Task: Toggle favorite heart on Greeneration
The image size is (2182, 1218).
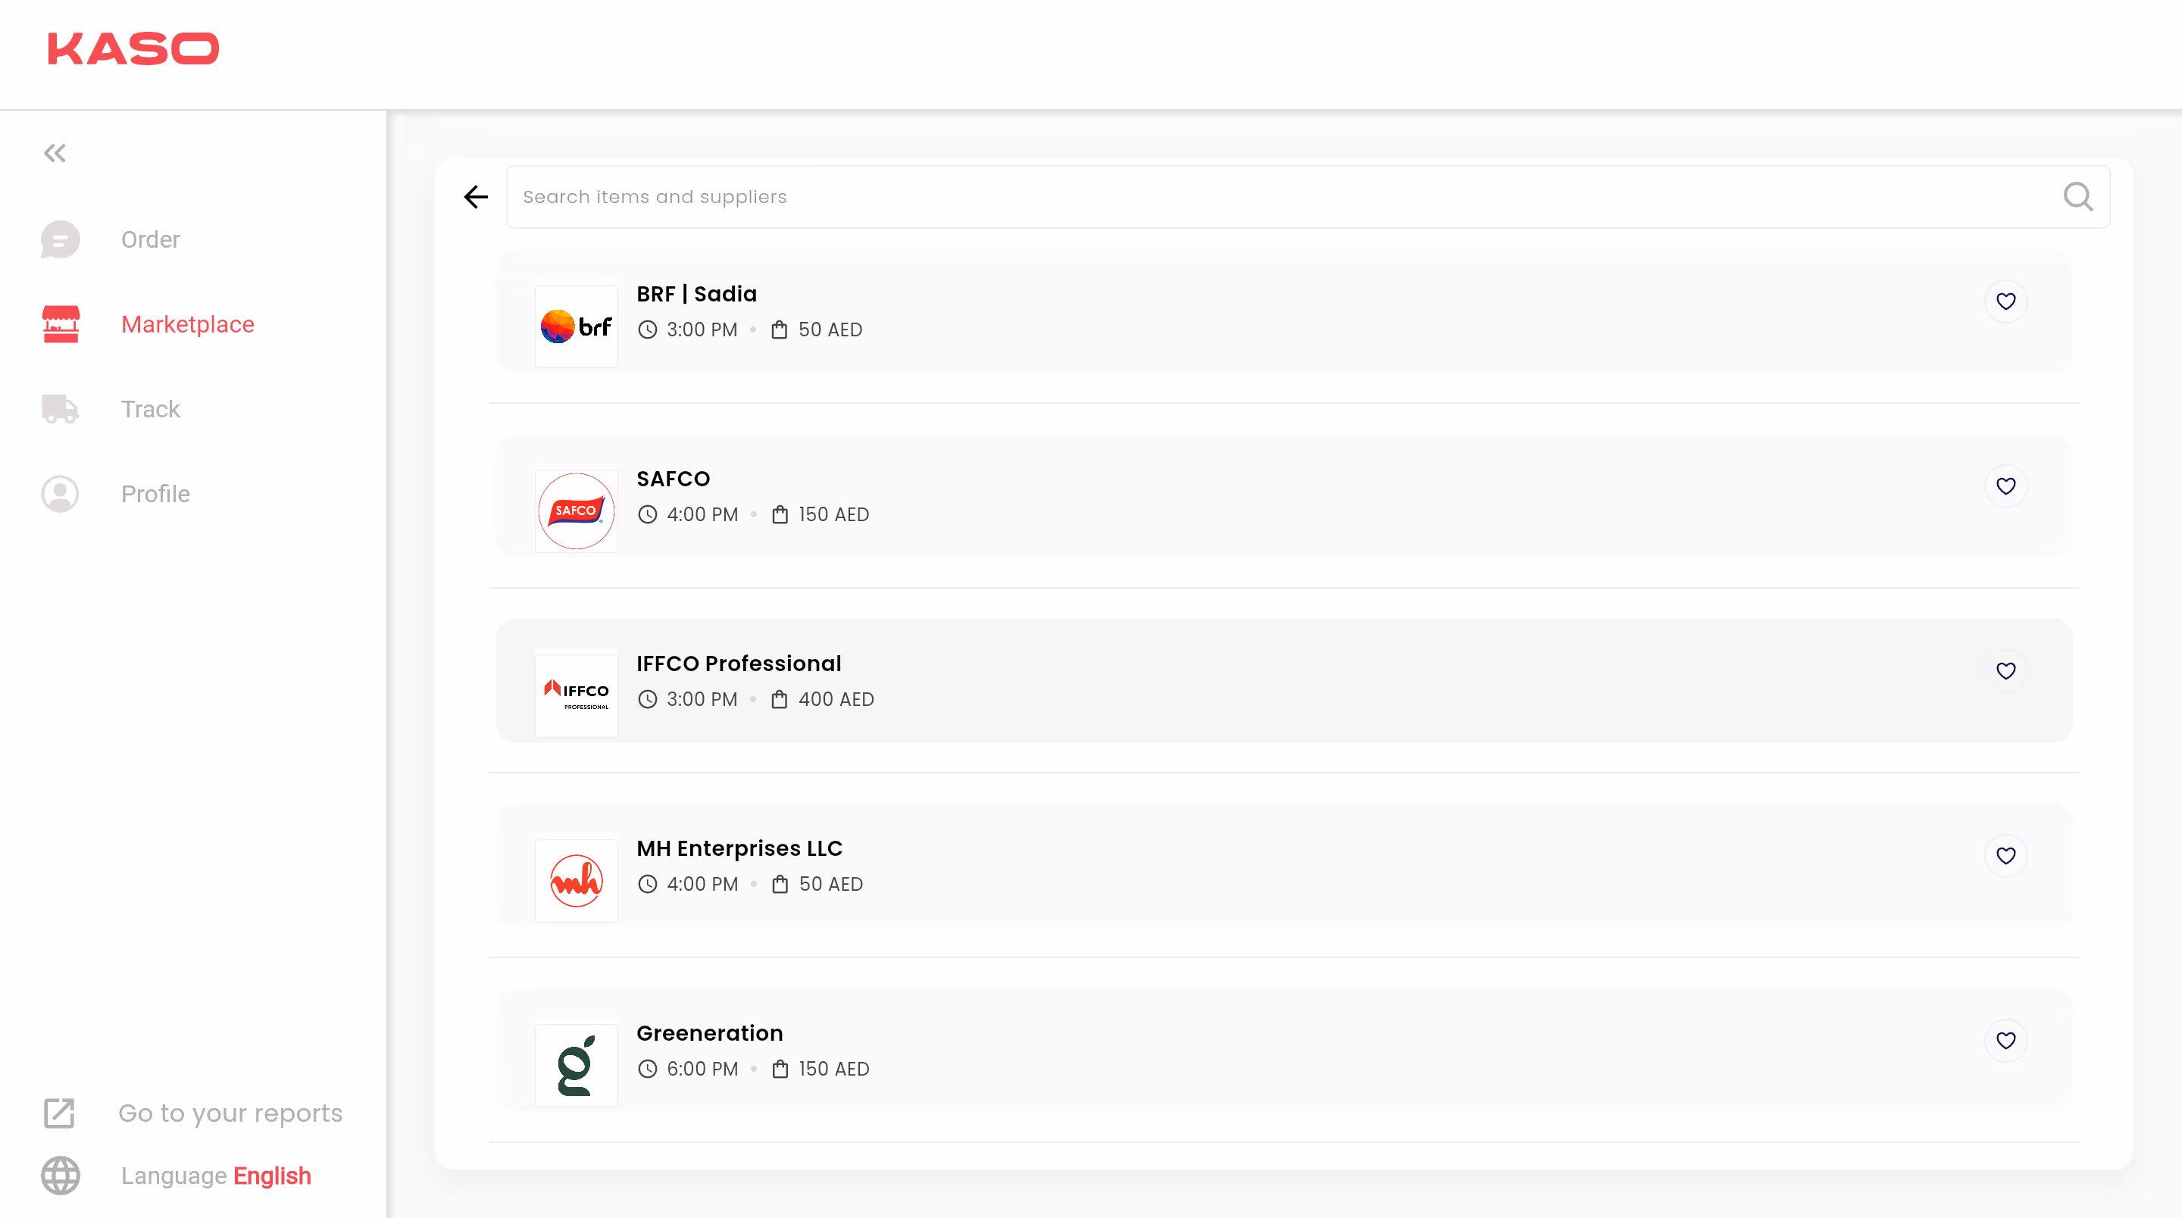Action: (2005, 1040)
